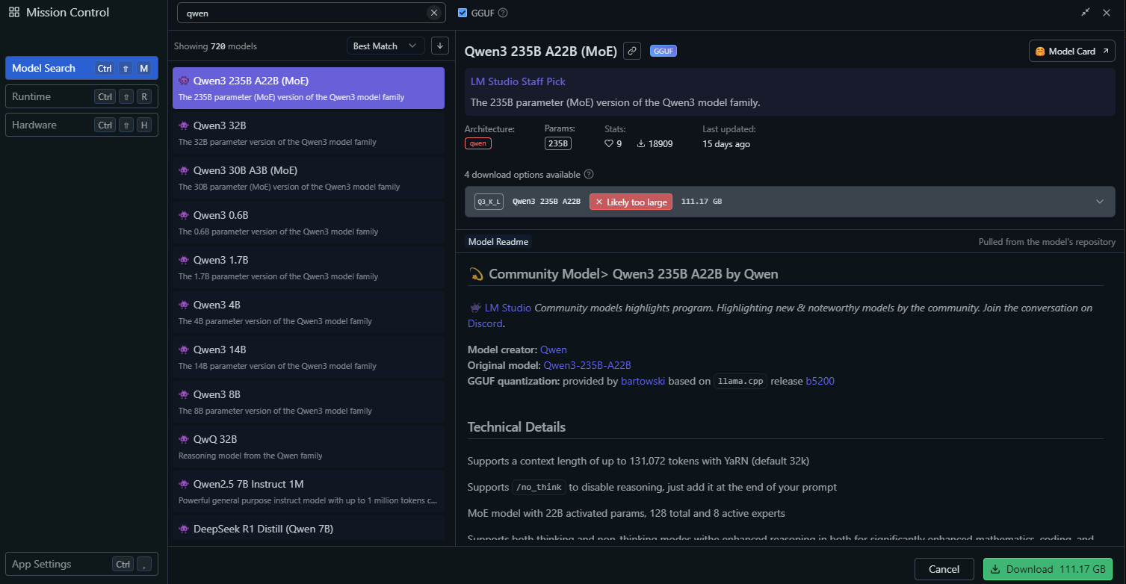Image resolution: width=1126 pixels, height=584 pixels.
Task: Select Qwen2.5 7B Instruct 1M model
Action: click(x=309, y=491)
